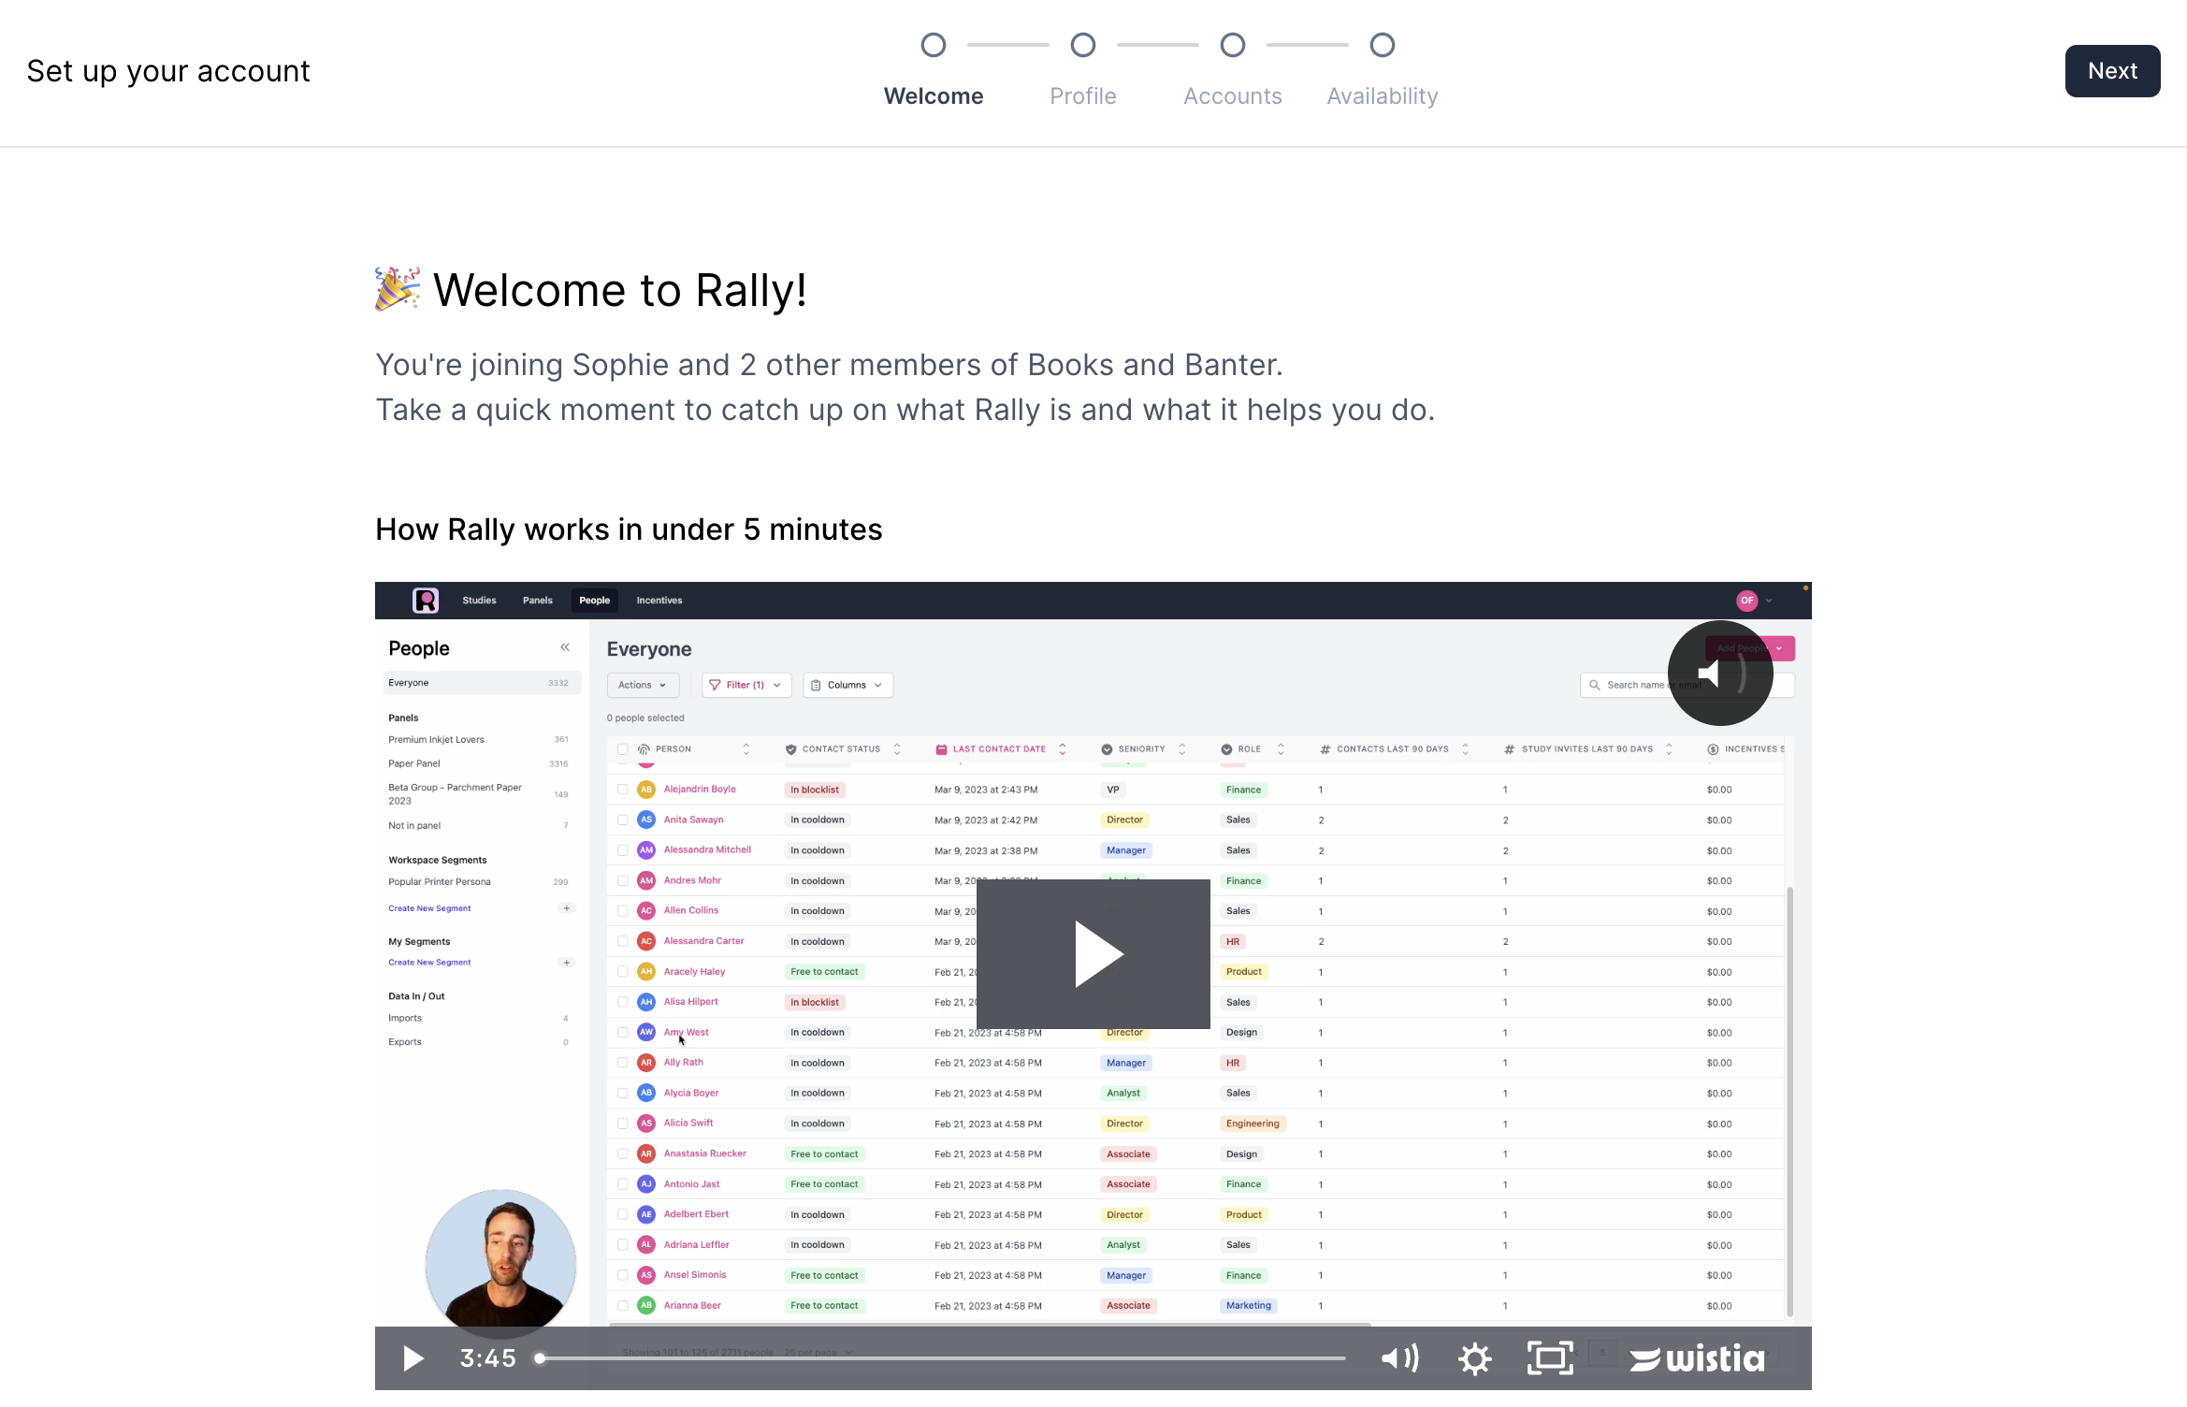Open the Columns dropdown

[847, 685]
